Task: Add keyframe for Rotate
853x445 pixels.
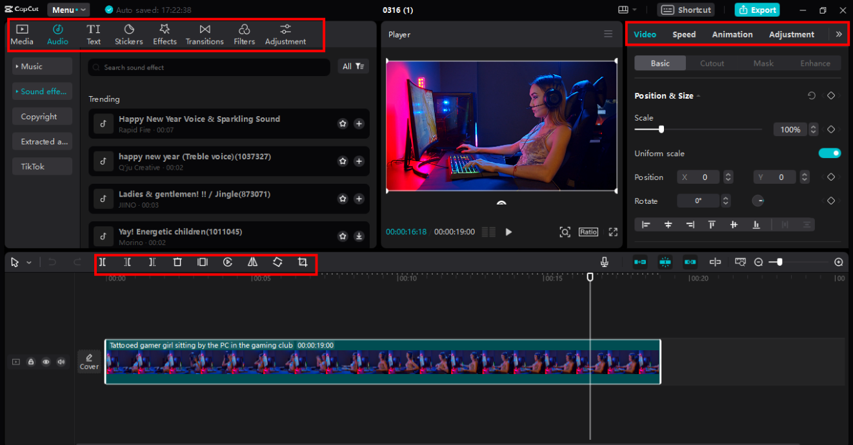Action: [831, 201]
